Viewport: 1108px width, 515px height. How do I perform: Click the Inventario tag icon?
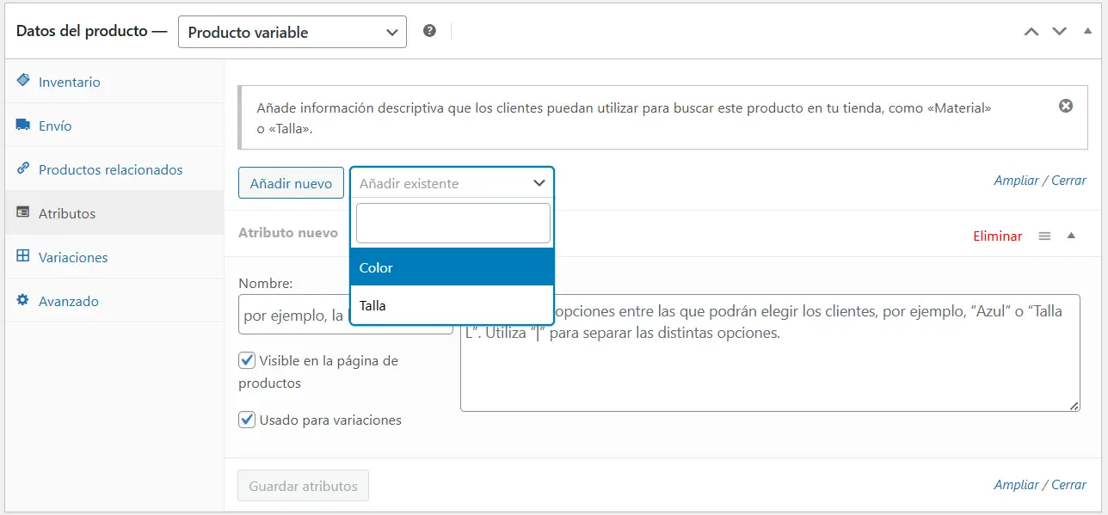coord(23,81)
